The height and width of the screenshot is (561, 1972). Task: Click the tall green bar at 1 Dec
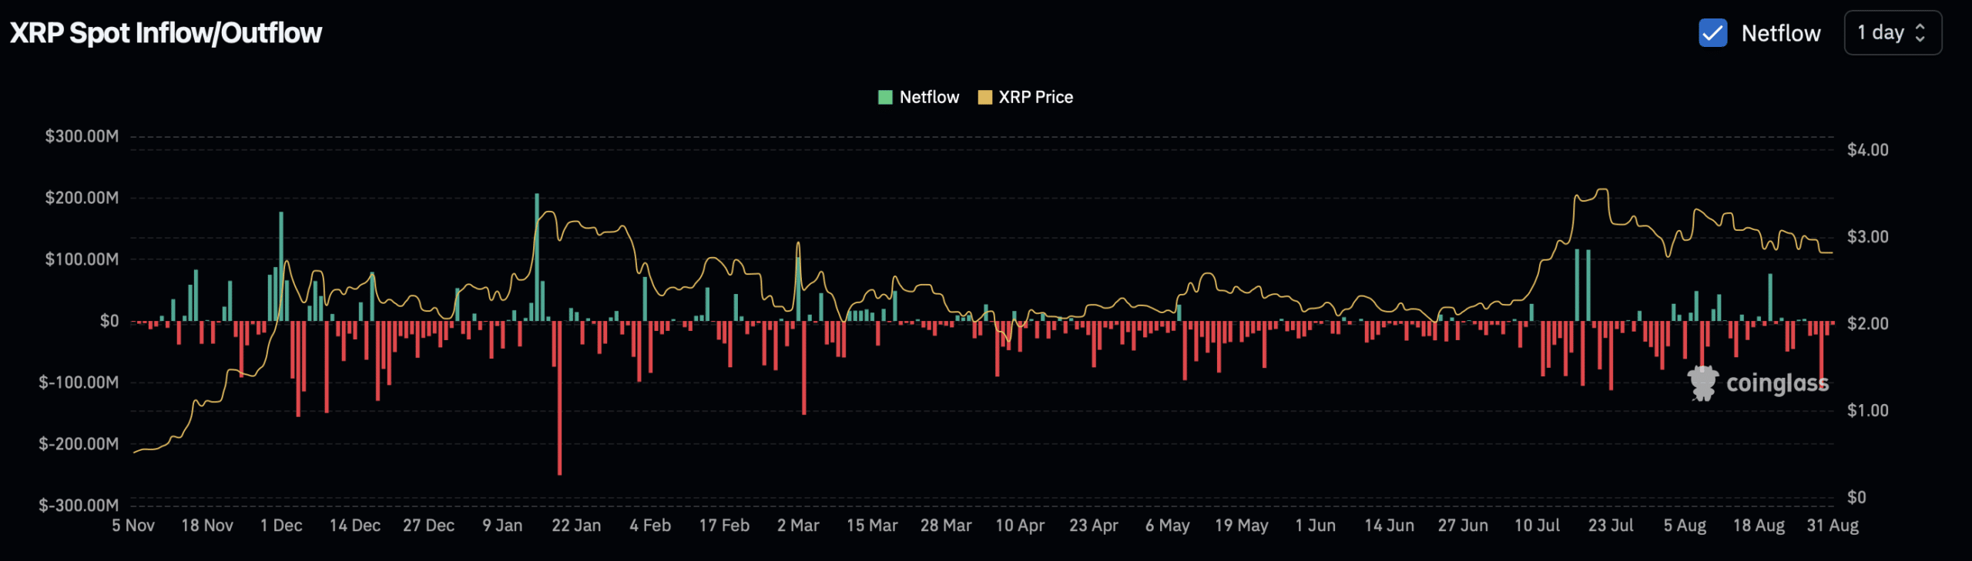click(281, 265)
